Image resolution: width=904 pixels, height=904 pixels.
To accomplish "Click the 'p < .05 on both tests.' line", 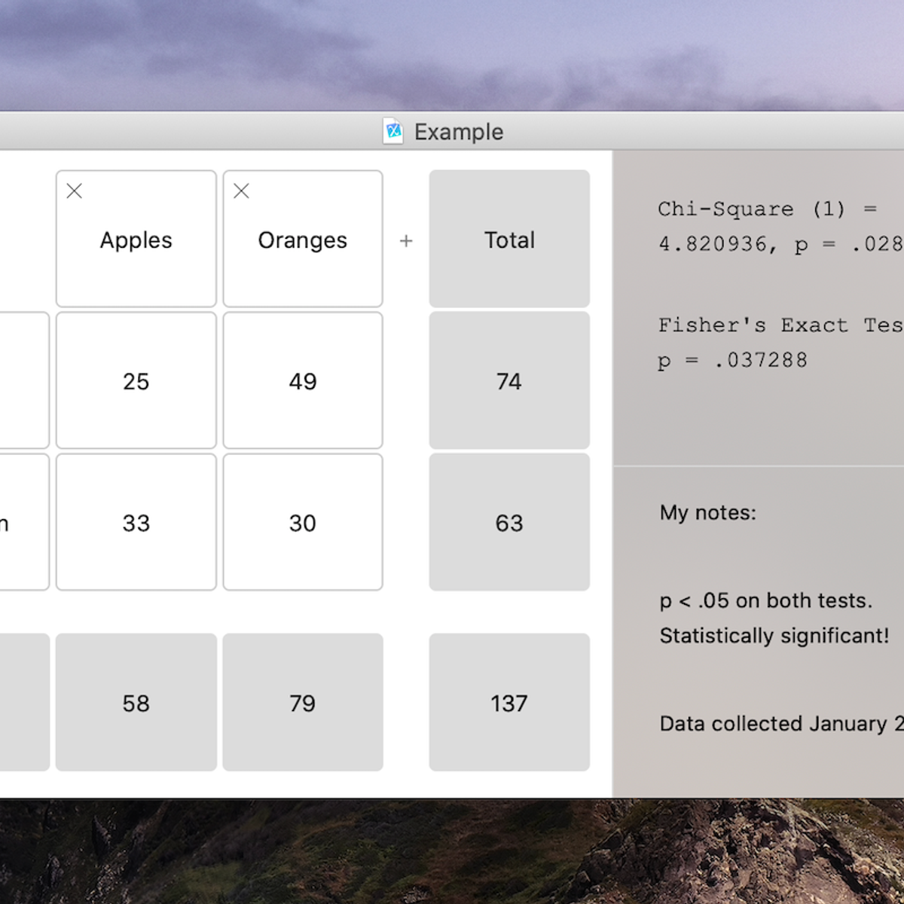I will (x=766, y=600).
